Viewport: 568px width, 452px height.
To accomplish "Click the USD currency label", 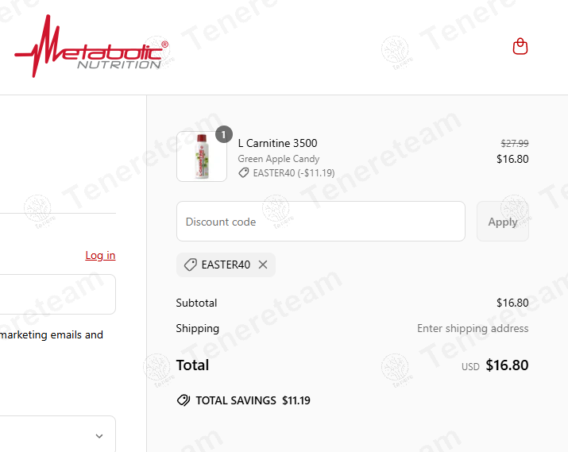I will tap(470, 367).
